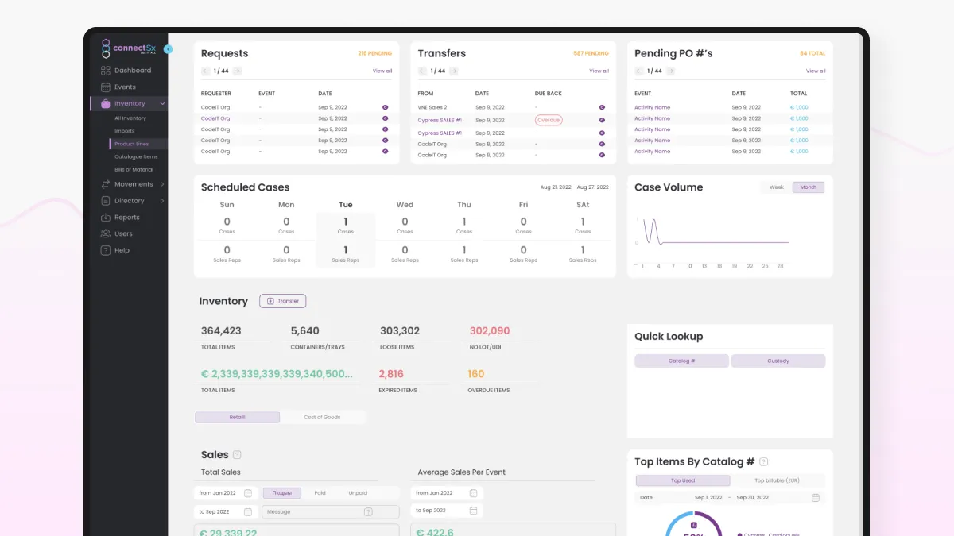The width and height of the screenshot is (954, 536).
Task: Open Imports under Inventory
Action: (125, 131)
